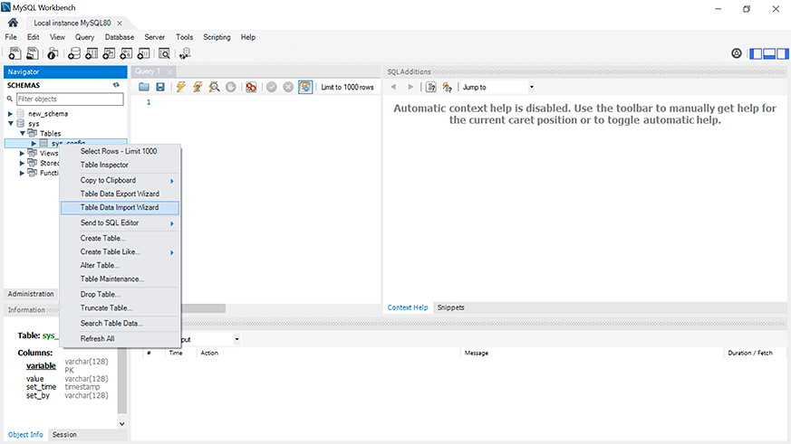Click the Commit transaction checkmark icon
The image size is (791, 444).
coord(272,87)
